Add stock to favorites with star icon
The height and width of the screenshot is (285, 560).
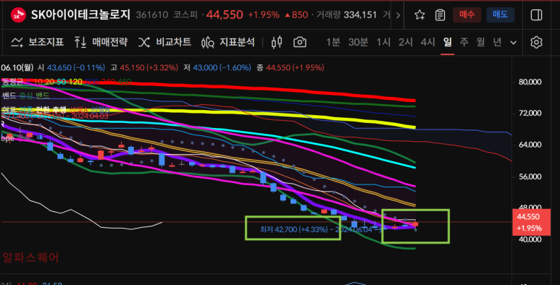tap(419, 15)
